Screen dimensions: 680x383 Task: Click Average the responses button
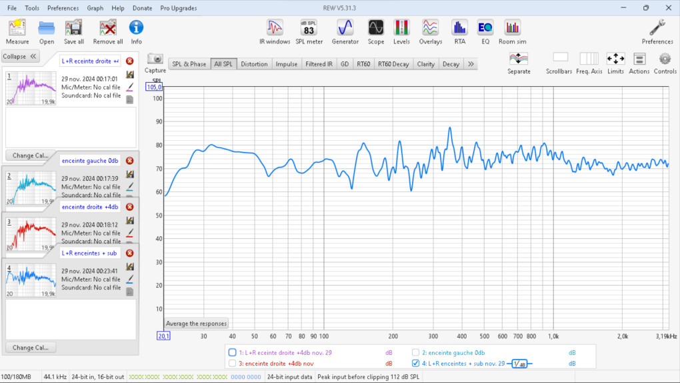(196, 324)
